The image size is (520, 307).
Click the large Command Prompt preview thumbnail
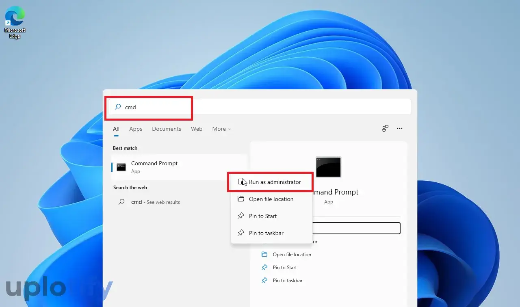(328, 167)
